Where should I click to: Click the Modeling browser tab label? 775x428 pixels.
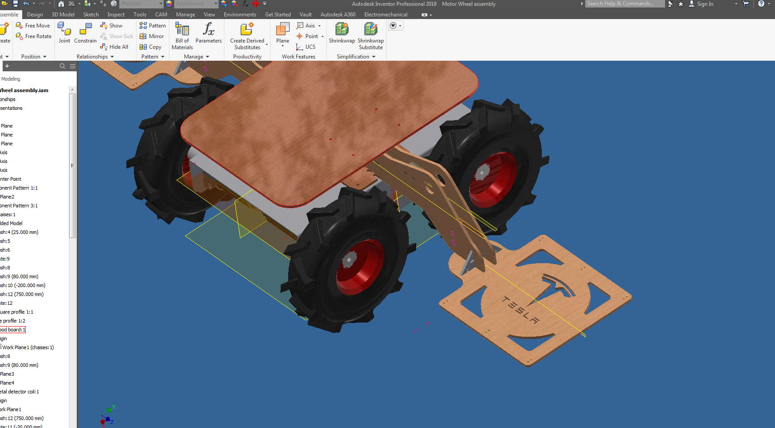click(x=11, y=79)
